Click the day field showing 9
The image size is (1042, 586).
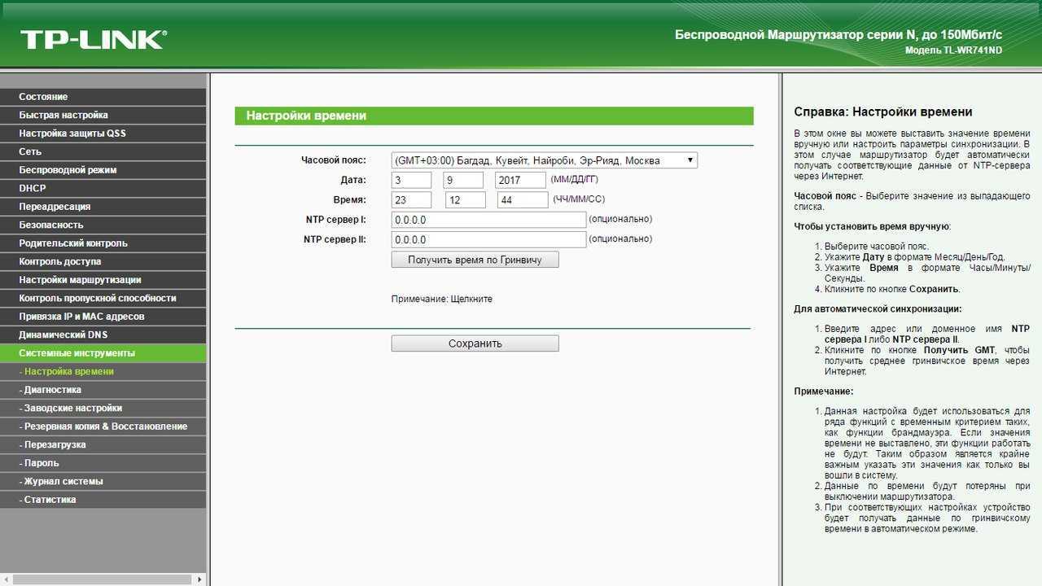point(463,180)
